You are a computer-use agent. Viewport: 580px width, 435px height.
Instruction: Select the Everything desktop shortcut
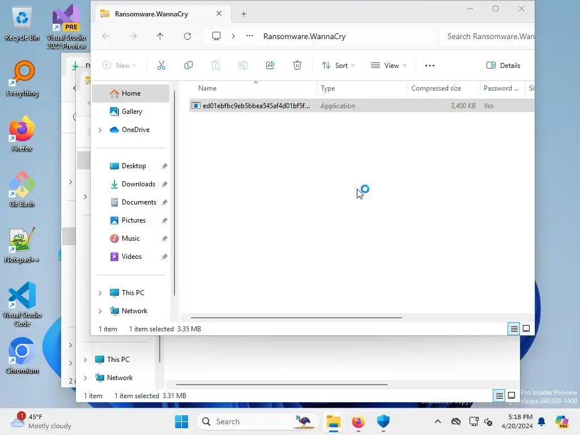click(22, 79)
